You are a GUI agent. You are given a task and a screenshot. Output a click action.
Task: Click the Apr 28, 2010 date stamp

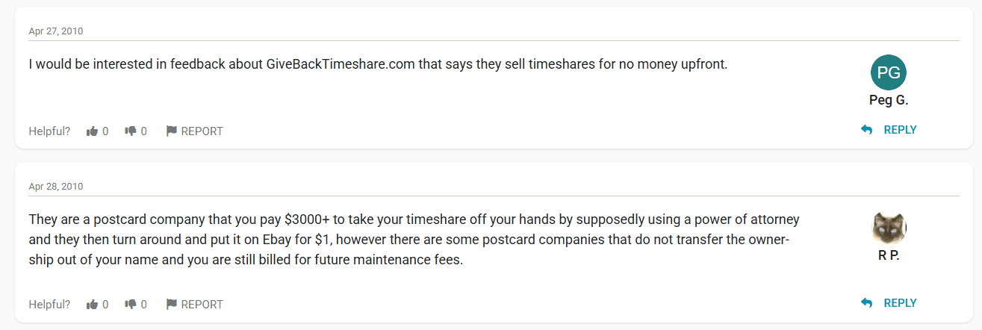[x=56, y=187]
